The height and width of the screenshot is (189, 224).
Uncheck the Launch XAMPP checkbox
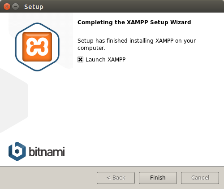coord(80,59)
